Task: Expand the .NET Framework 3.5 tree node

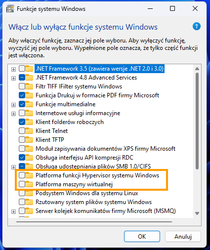Action: tap(13, 69)
